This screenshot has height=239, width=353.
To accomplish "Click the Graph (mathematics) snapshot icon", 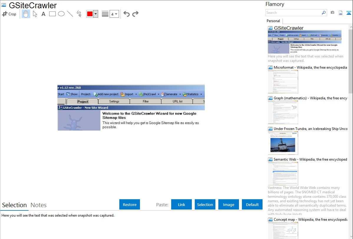I will click(270, 98).
